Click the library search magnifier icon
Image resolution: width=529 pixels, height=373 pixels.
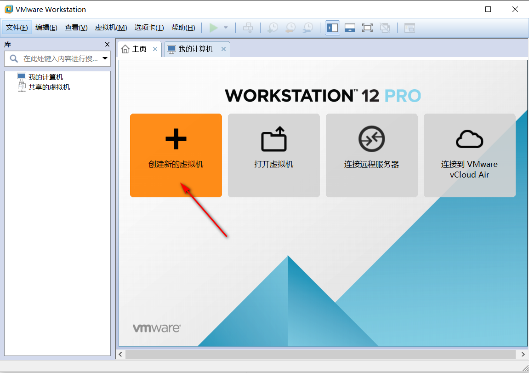tap(13, 59)
